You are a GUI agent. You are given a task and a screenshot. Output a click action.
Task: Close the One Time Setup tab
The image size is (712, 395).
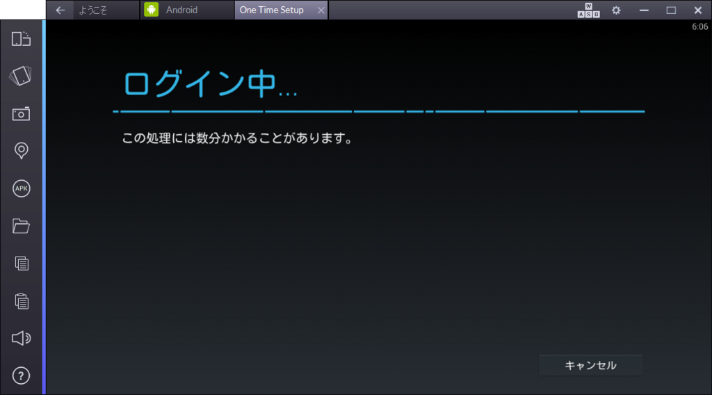coord(321,10)
